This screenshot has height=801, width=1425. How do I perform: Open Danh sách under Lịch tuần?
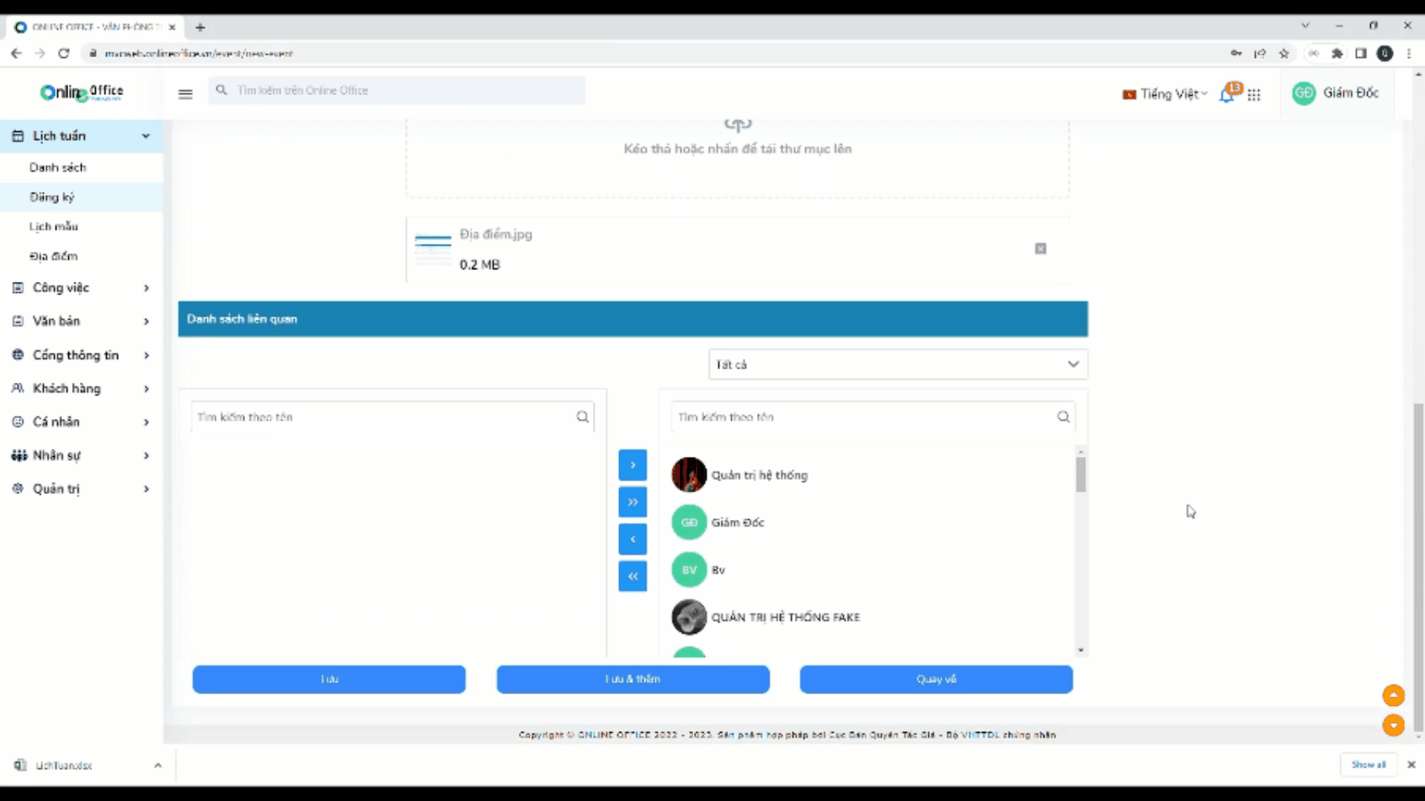click(58, 168)
